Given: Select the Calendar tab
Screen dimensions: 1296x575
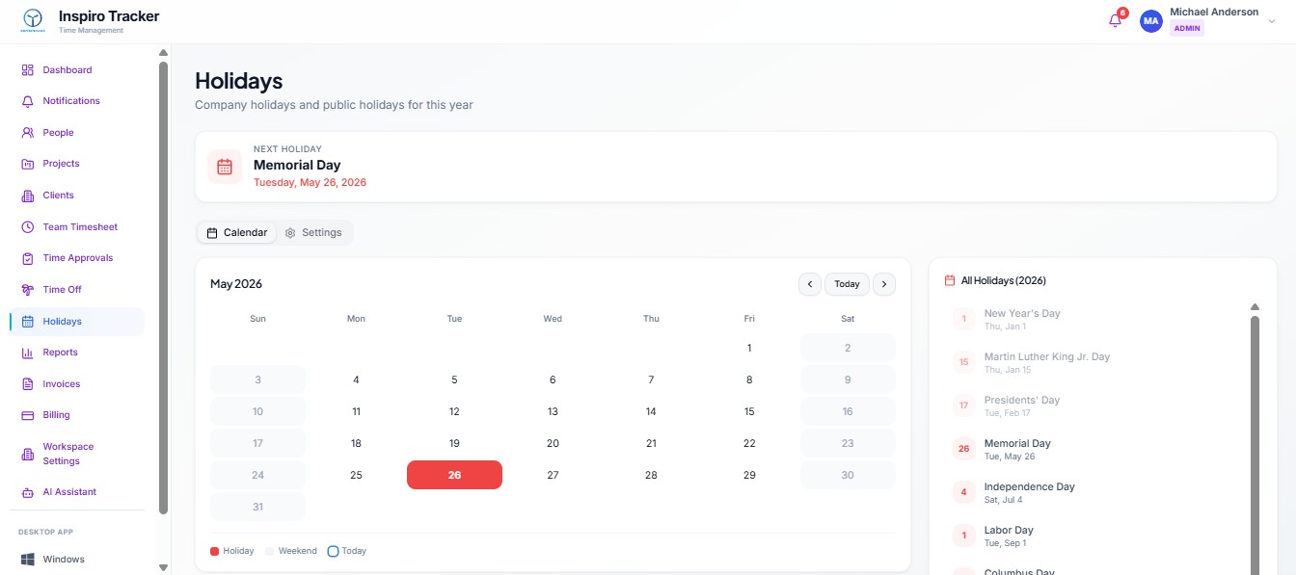Looking at the screenshot, I should tap(237, 232).
